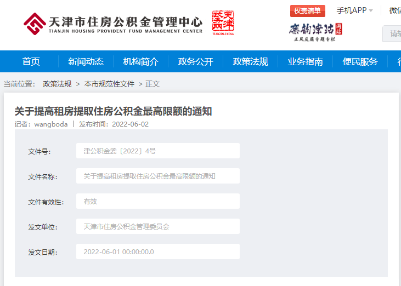The height and width of the screenshot is (286, 401).
Task: Open the 新闻动态 menu item
Action: pos(86,61)
